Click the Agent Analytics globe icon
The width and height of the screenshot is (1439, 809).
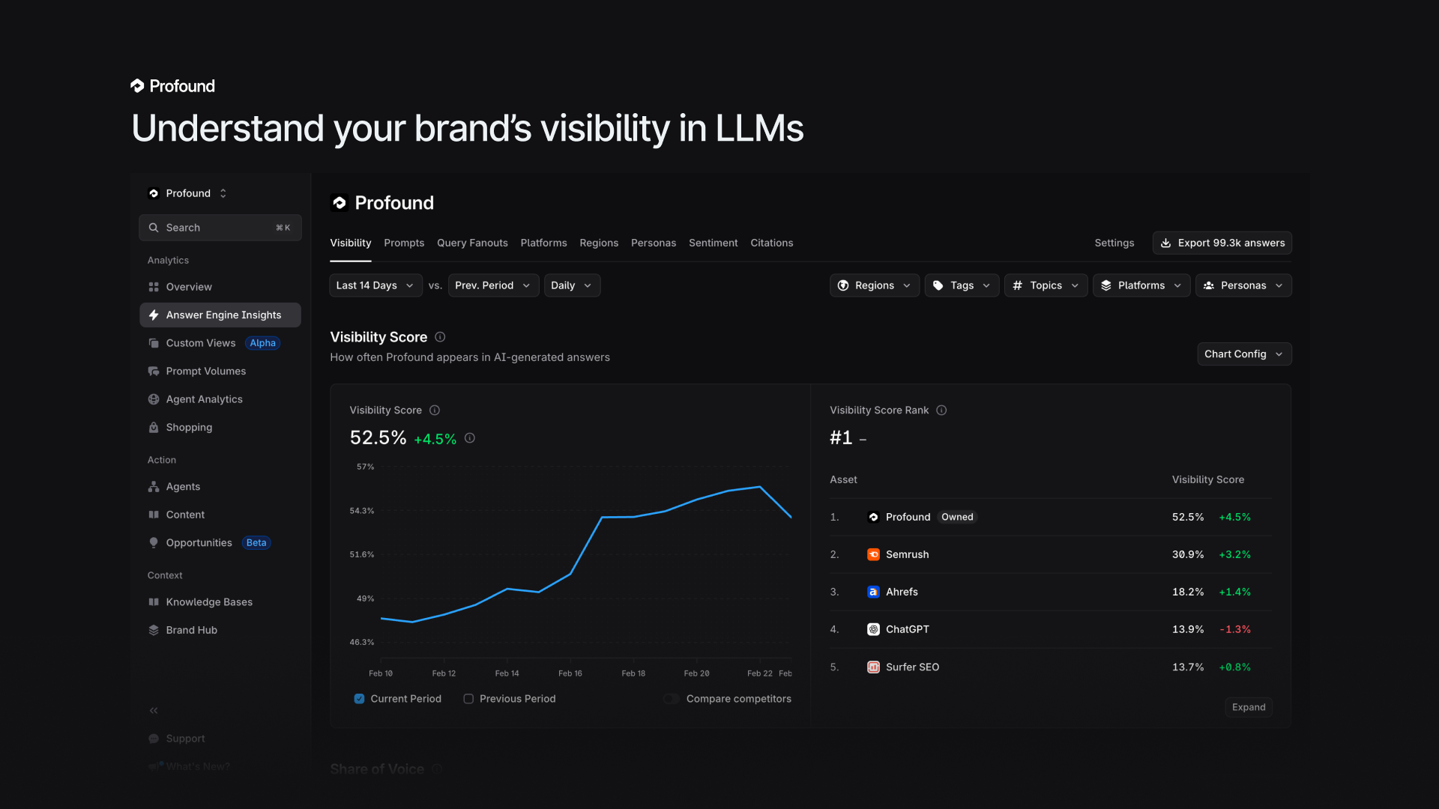pos(154,399)
